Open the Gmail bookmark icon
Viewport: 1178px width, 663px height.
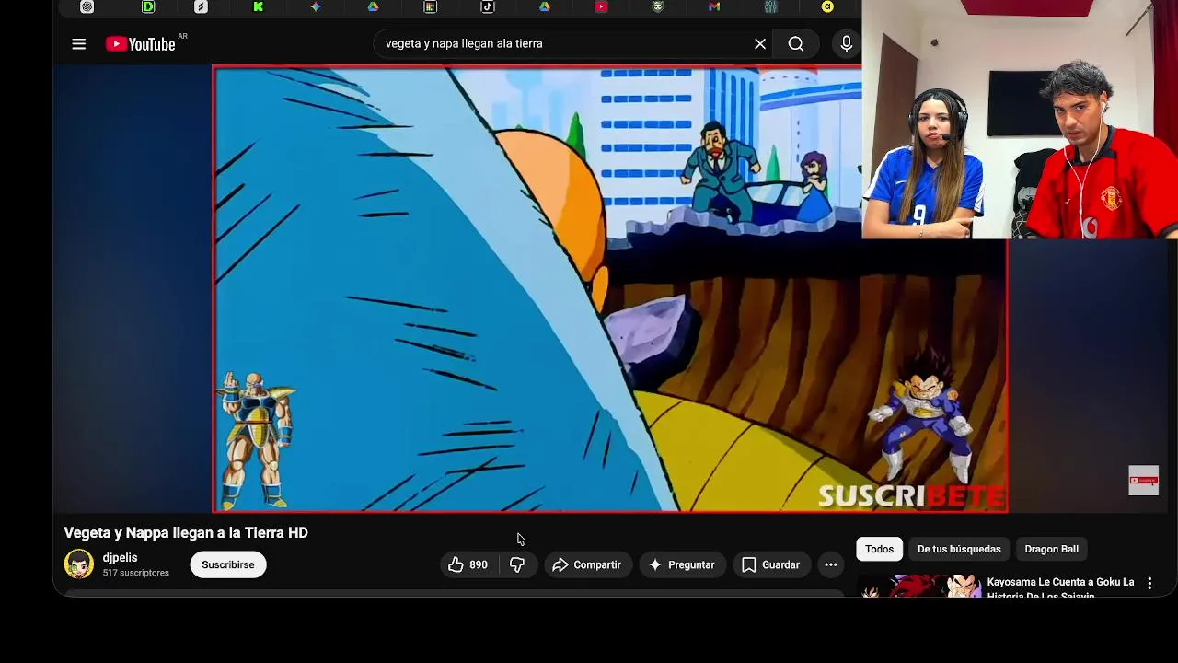click(714, 6)
